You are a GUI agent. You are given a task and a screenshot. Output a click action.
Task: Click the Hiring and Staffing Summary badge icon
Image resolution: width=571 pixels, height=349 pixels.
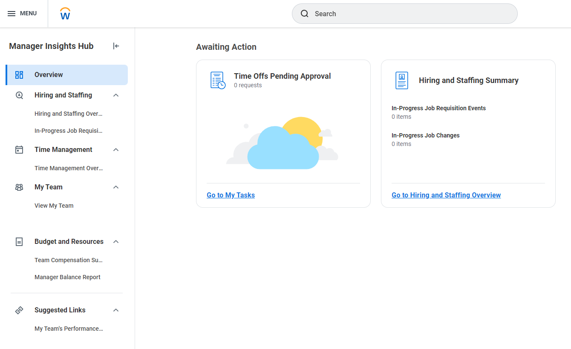401,80
